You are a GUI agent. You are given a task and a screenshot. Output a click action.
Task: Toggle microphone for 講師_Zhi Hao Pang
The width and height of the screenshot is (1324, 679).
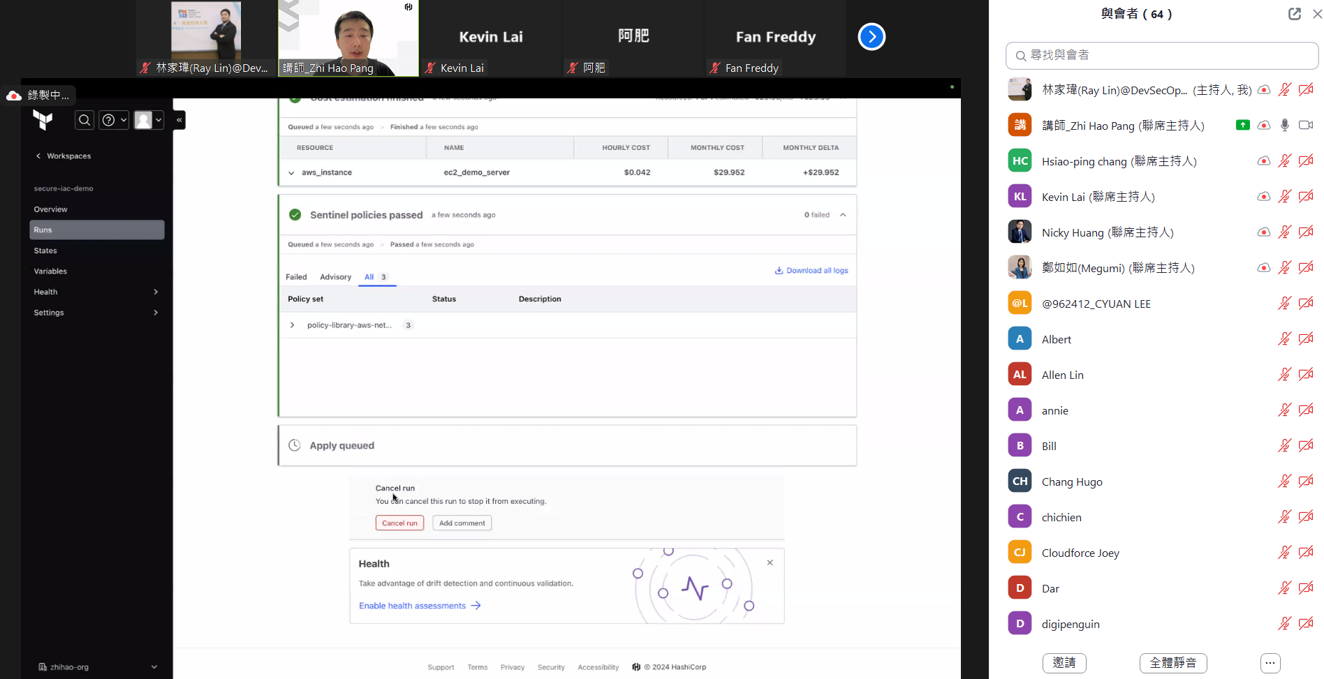tap(1284, 125)
